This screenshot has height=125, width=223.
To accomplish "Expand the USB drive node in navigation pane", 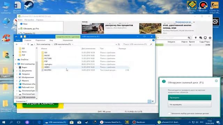I will point(17,97).
